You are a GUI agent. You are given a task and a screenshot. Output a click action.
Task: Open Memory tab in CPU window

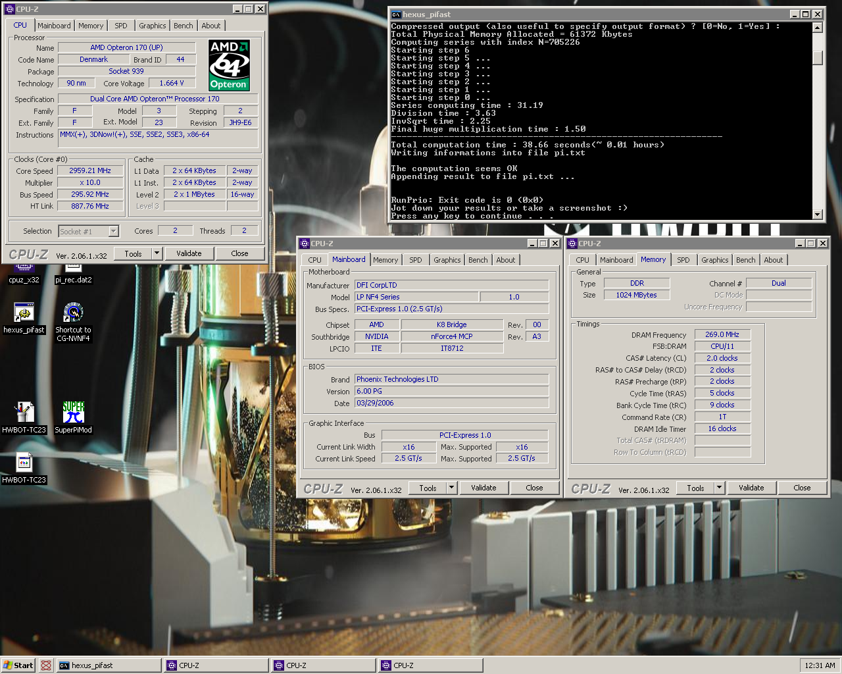[91, 26]
